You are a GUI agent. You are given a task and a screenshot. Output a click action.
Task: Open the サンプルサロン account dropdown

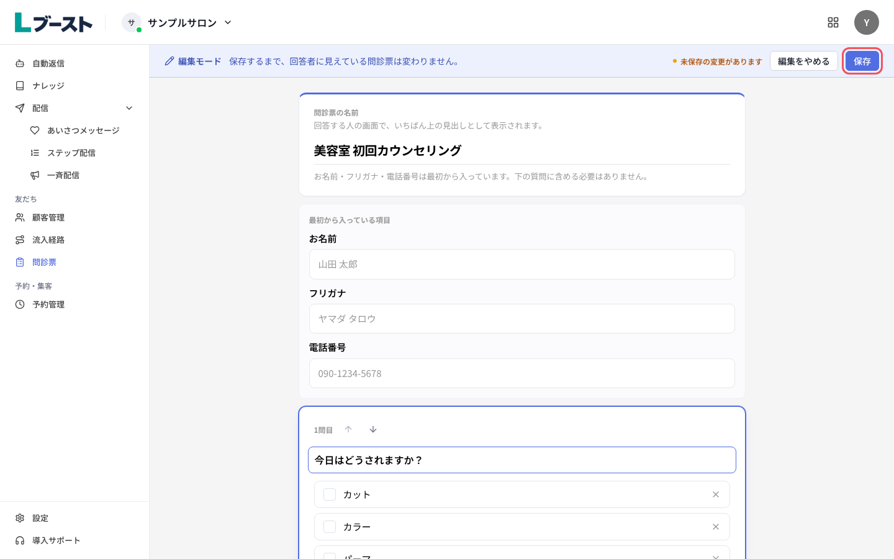point(177,22)
